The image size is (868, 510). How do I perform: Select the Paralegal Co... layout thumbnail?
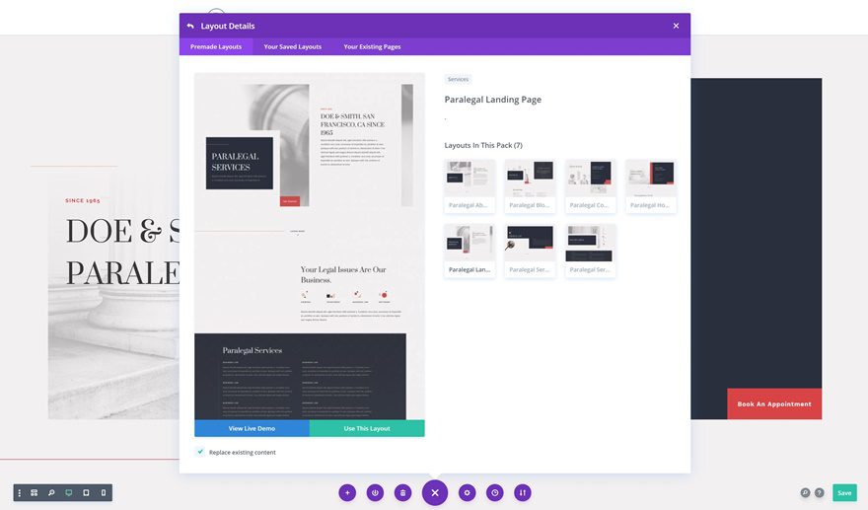(590, 185)
